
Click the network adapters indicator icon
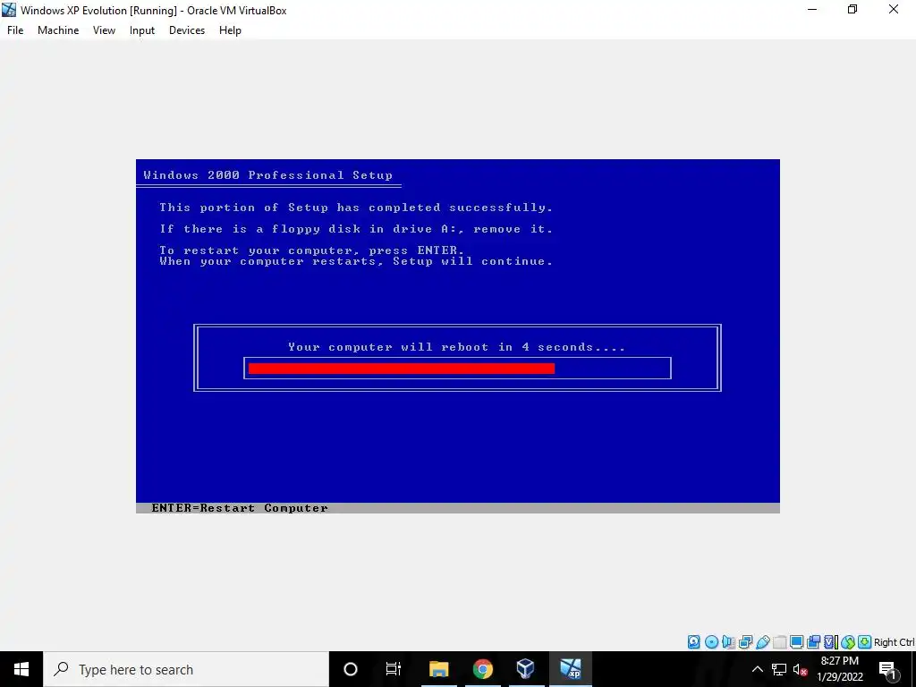[745, 642]
